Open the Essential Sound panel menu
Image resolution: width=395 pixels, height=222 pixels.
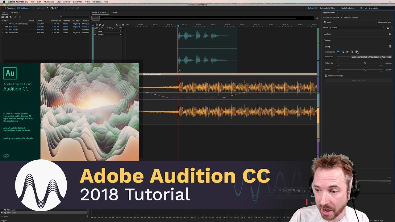[337, 13]
